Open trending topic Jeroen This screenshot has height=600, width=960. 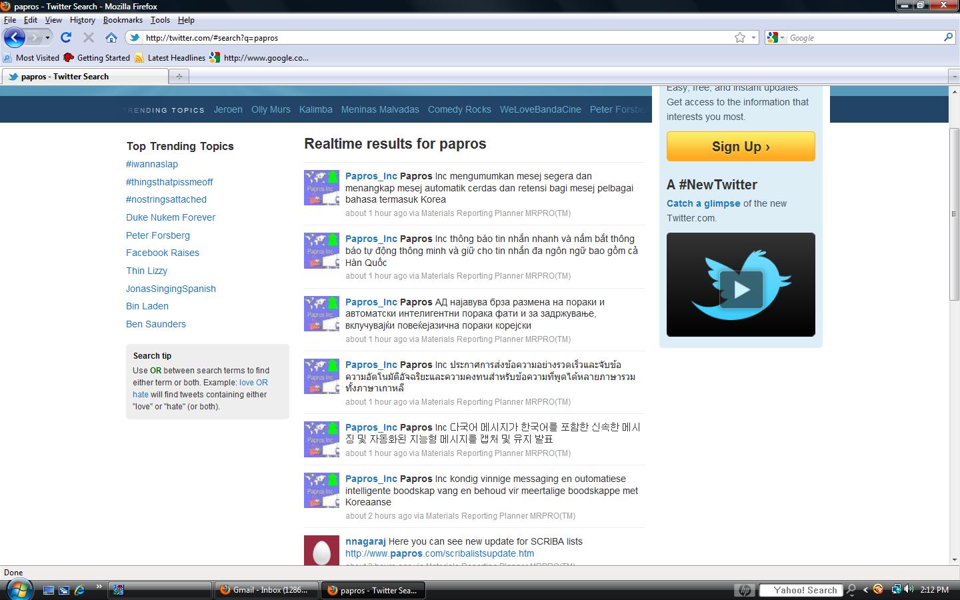(x=228, y=109)
